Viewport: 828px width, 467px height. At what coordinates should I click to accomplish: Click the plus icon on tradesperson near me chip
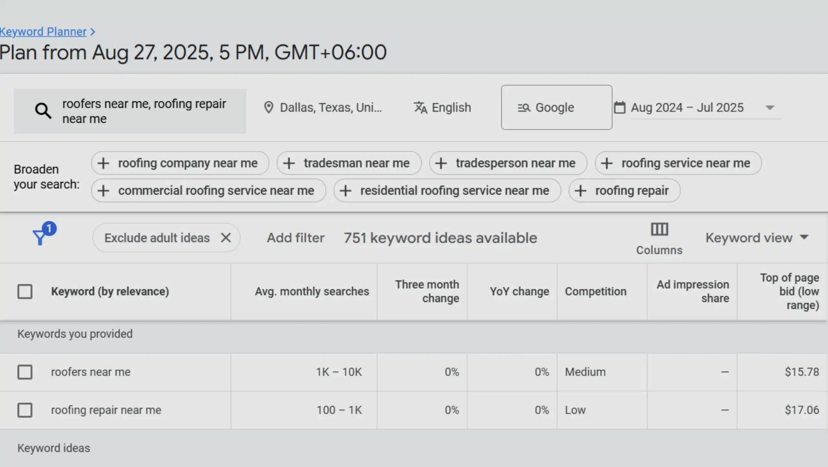(441, 163)
